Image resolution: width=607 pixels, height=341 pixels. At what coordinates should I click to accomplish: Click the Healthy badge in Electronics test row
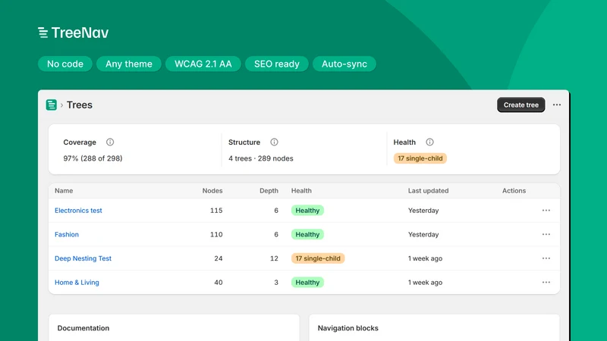coord(307,211)
